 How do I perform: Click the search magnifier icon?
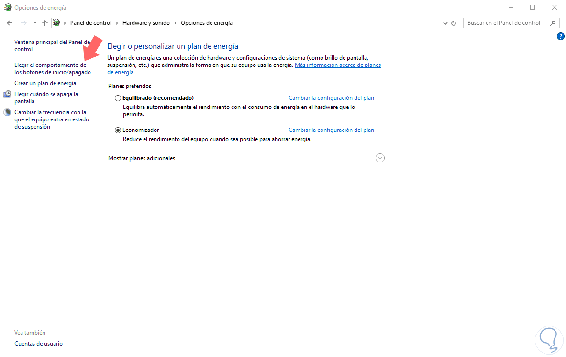(553, 23)
